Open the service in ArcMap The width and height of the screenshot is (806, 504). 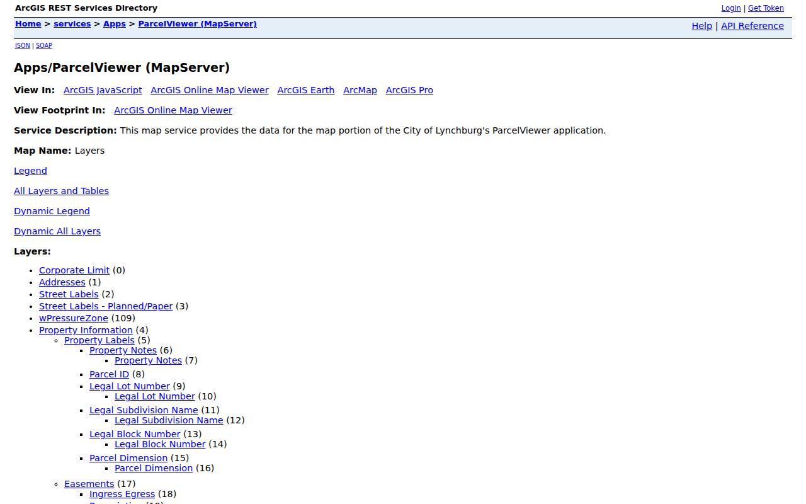360,90
